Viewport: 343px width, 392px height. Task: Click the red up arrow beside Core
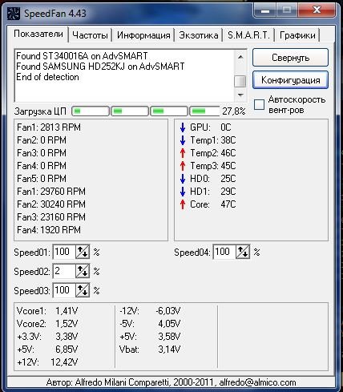[x=183, y=204]
